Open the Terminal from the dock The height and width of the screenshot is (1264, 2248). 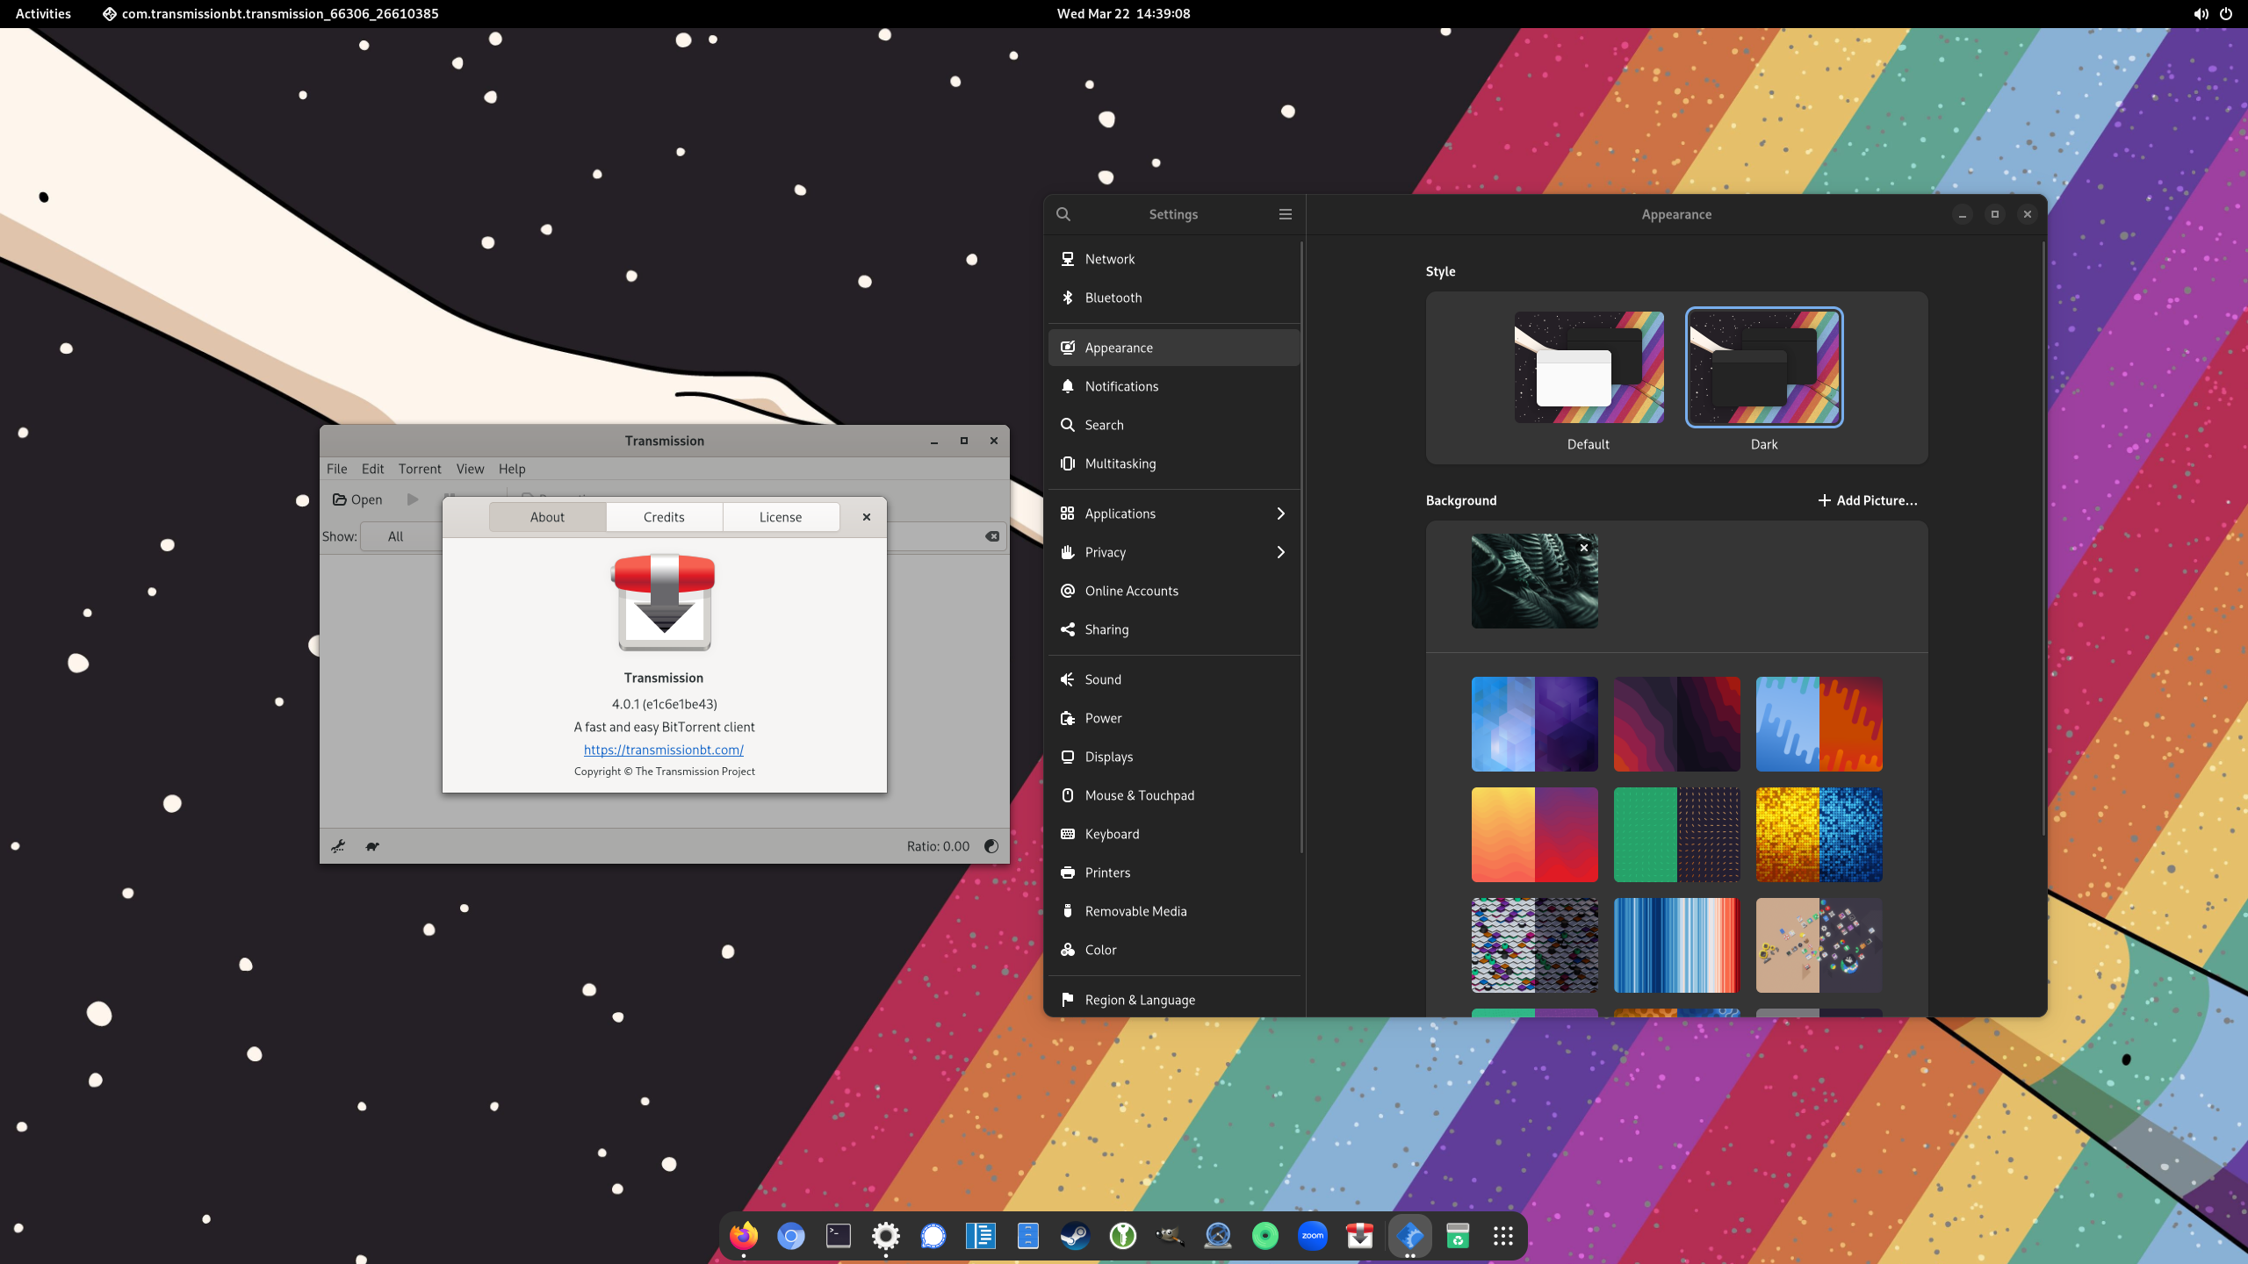839,1236
